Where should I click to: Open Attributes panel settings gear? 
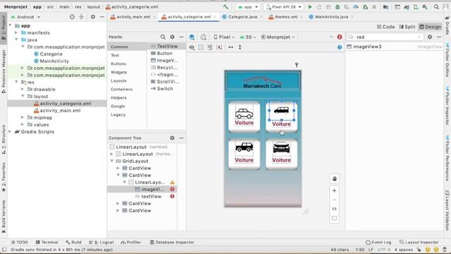pos(430,37)
